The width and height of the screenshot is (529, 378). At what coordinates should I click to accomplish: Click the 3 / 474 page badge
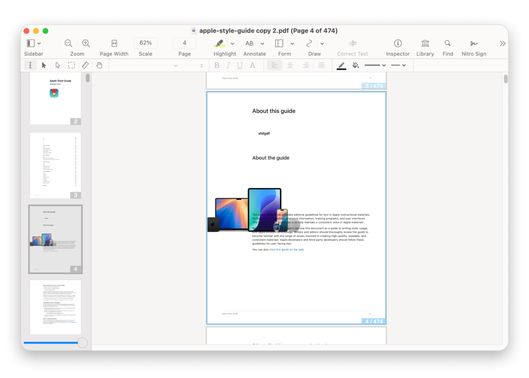point(374,86)
